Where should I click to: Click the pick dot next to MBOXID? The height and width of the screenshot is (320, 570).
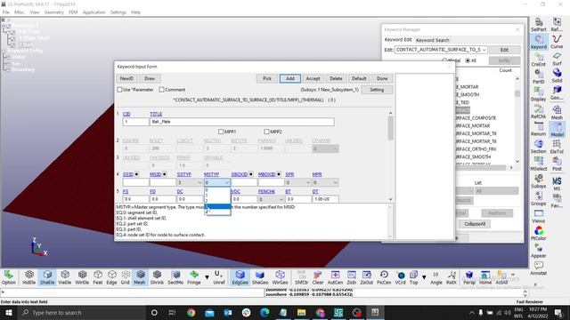pyautogui.click(x=279, y=174)
